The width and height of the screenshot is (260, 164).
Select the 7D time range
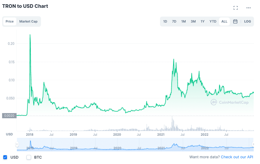click(174, 21)
